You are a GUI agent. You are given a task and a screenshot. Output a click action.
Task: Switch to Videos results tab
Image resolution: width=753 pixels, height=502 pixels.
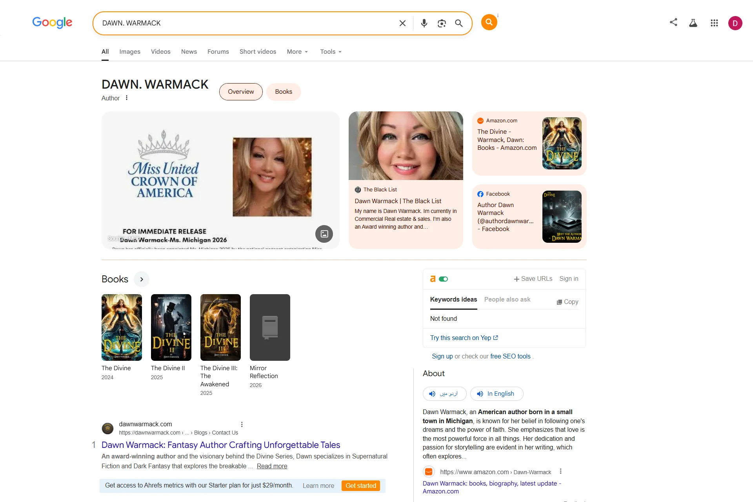(x=161, y=52)
